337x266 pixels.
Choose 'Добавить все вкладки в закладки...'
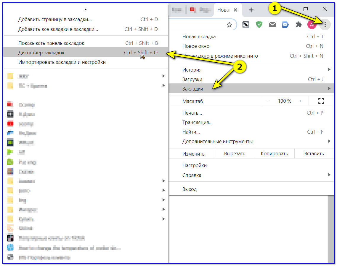86,29
